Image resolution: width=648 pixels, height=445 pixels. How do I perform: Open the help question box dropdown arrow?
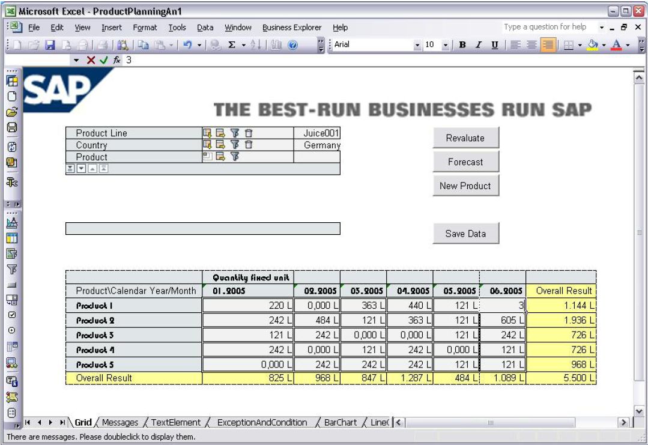[602, 28]
